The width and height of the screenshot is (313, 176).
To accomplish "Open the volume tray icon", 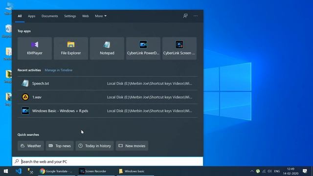I will 269,171.
